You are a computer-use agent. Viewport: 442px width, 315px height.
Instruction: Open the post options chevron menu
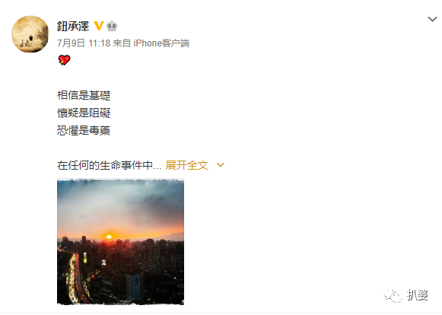(432, 19)
